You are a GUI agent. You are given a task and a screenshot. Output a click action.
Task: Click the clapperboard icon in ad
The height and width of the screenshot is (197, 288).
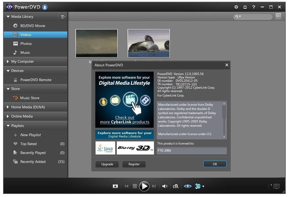[130, 99]
